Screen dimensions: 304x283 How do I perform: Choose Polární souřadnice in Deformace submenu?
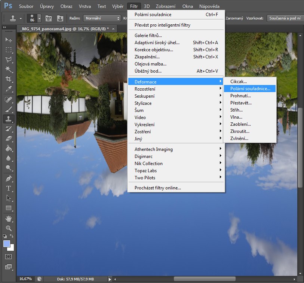[x=250, y=89]
